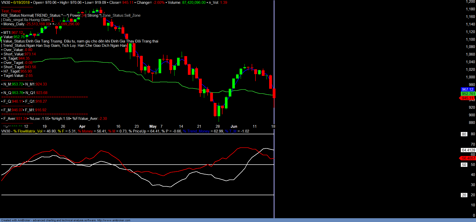Click the white 64.4128 indicator value label
This screenshot has height=222, width=476.
tap(468, 150)
